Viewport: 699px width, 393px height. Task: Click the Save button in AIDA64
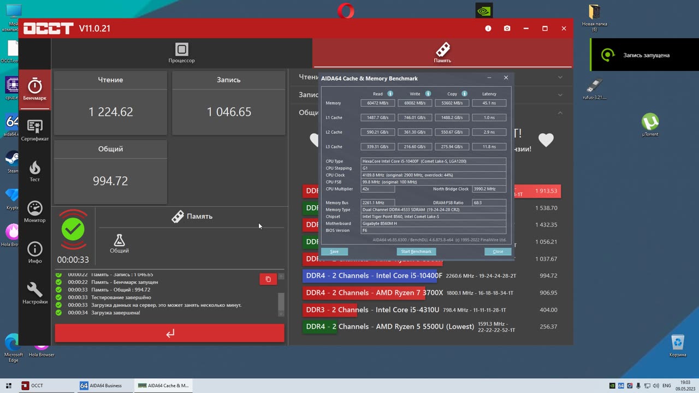click(x=334, y=252)
